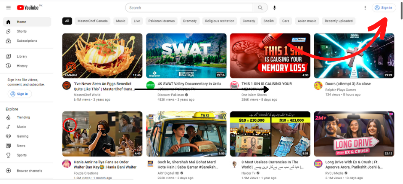The image size is (403, 184).
Task: Click the Haider Tv channel name
Action: (248, 173)
